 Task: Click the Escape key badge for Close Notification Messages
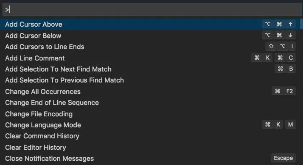click(283, 158)
